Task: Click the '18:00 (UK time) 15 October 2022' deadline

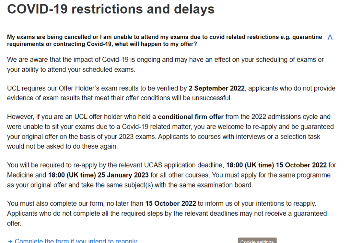Action: coord(276,165)
